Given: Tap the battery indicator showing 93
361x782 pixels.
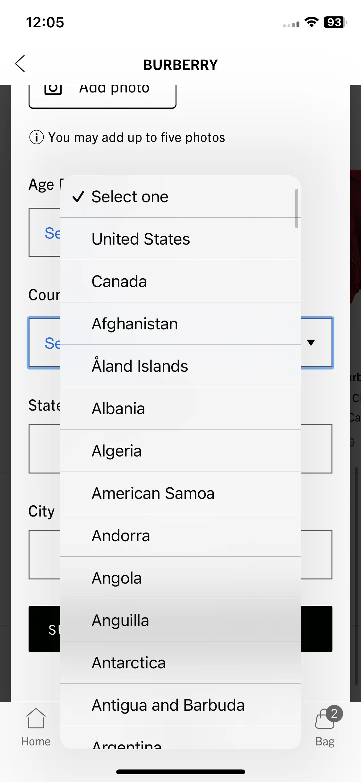Looking at the screenshot, I should click(335, 22).
